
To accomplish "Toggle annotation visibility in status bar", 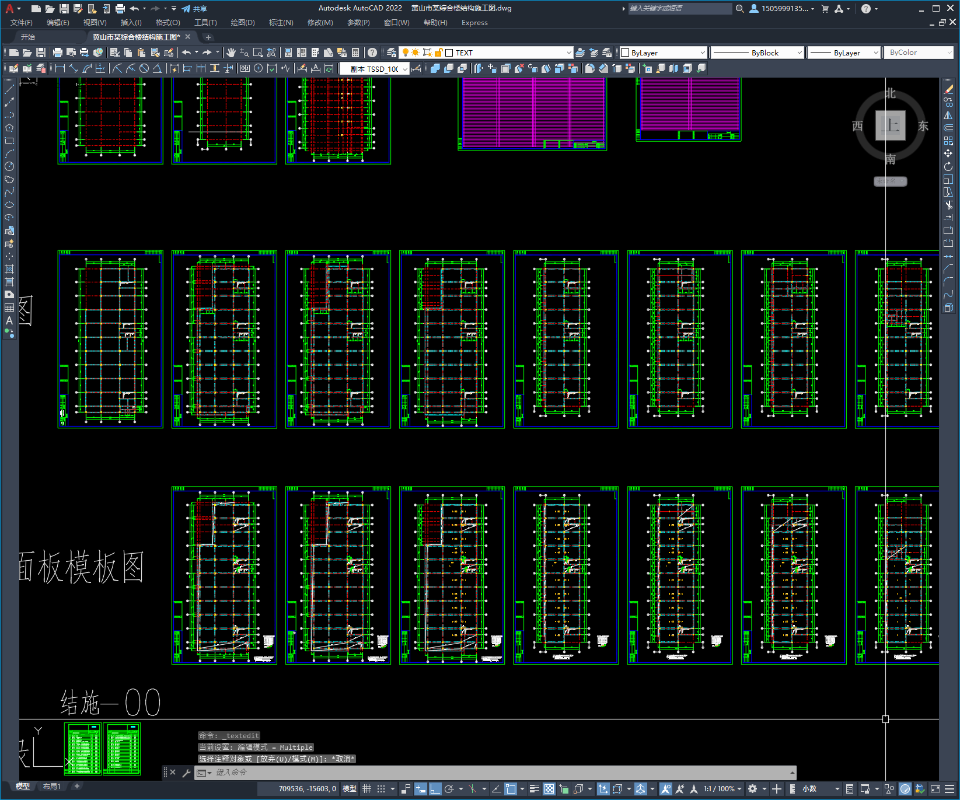I will click(666, 789).
